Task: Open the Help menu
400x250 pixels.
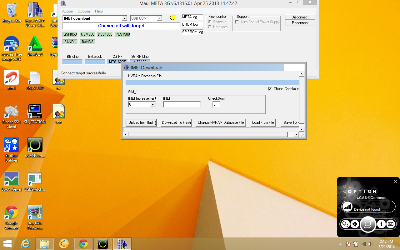Action: point(99,11)
